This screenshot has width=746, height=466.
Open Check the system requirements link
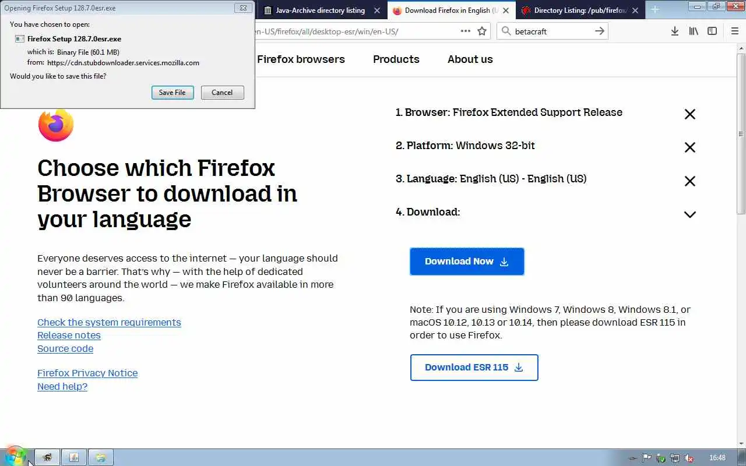[x=109, y=322]
